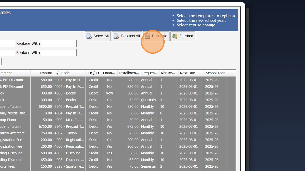Click the 6750.00 amount cell
The width and height of the screenshot is (305, 171).
coord(45,126)
